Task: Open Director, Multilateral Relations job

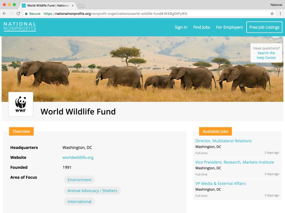Action: tap(223, 141)
